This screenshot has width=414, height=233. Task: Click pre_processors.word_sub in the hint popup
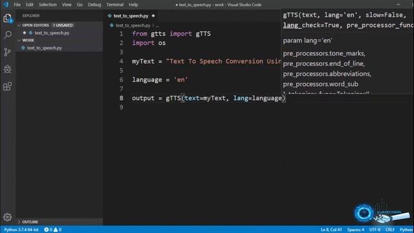[321, 84]
